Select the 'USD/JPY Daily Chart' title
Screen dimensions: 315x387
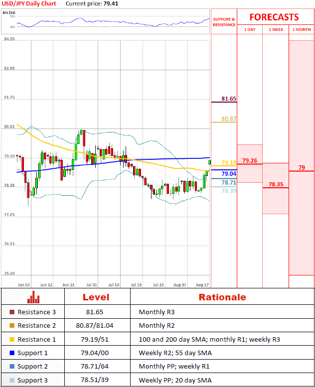pos(29,3)
